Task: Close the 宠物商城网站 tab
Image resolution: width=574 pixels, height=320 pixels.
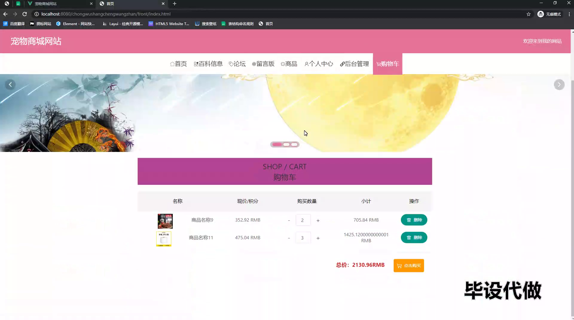Action: point(91,4)
